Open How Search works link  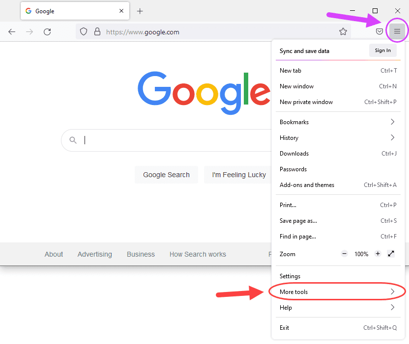(198, 254)
